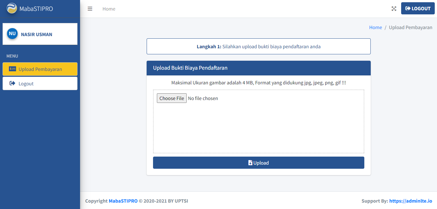Image resolution: width=437 pixels, height=209 pixels.
Task: Click the money bill icon beside Upload Pembayaran
Action: pyautogui.click(x=12, y=69)
